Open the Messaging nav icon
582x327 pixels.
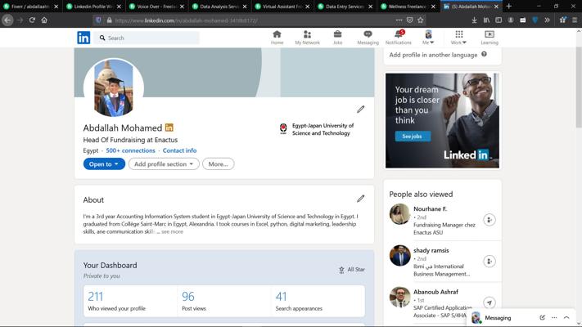[368, 37]
